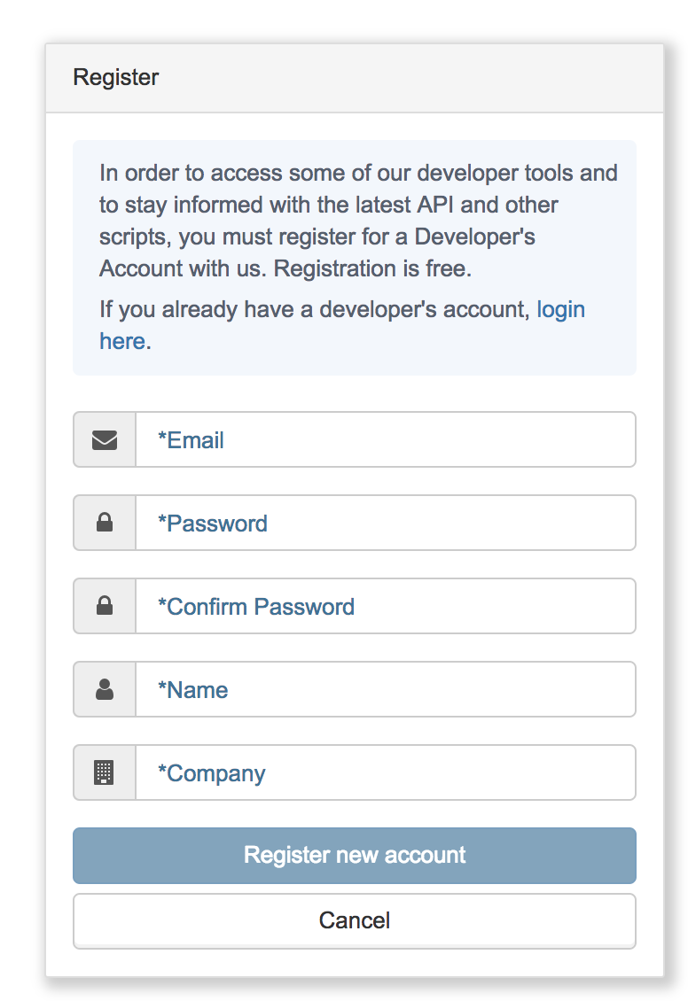Click the informational notice about Developer's Account
Screen dimensions: 688x1001
(x=354, y=220)
